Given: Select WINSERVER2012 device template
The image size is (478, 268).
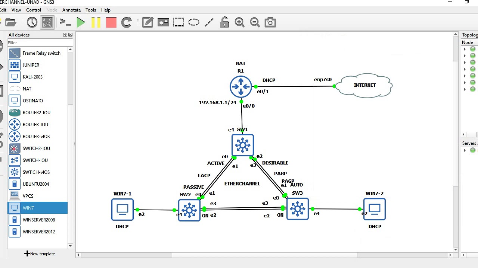Looking at the screenshot, I should (37, 232).
